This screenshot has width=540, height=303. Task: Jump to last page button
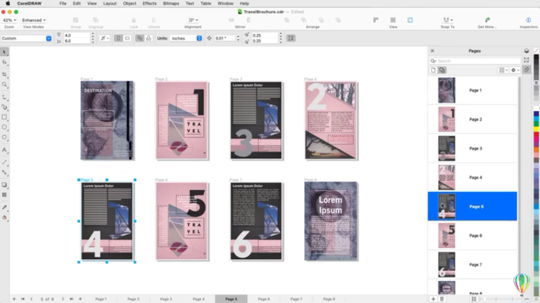[72, 299]
